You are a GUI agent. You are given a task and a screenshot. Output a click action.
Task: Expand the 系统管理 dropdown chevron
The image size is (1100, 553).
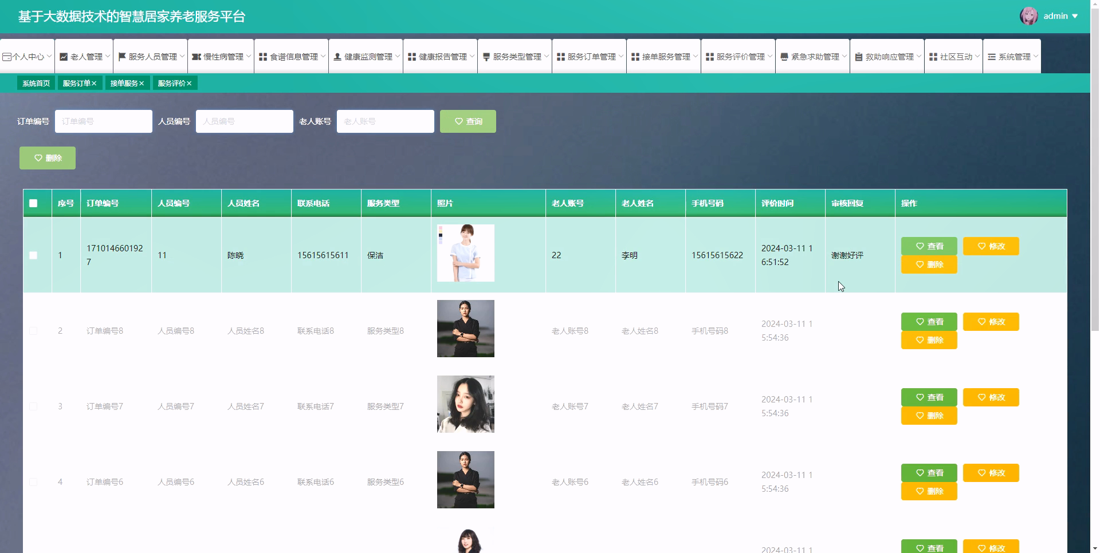[1036, 56]
